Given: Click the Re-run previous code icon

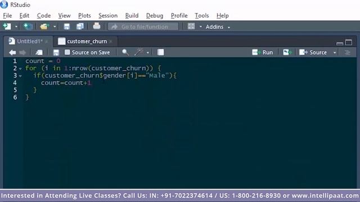Looking at the screenshot, I should point(287,52).
